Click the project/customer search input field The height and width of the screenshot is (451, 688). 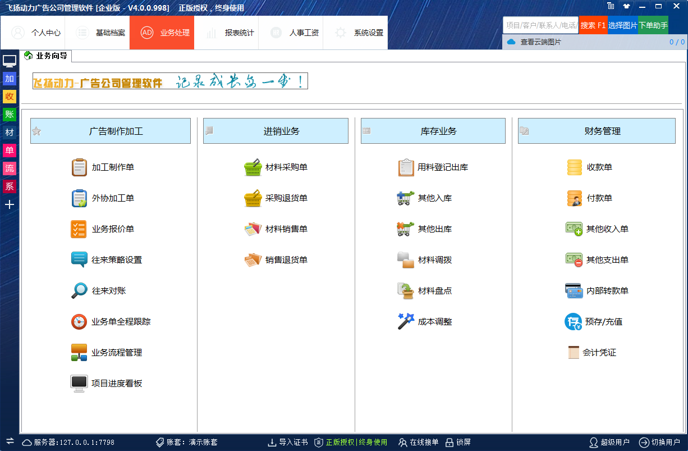[540, 25]
